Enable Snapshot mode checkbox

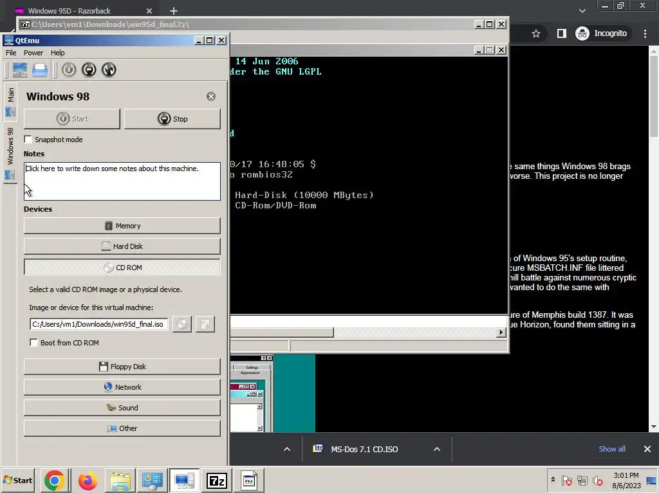[28, 140]
